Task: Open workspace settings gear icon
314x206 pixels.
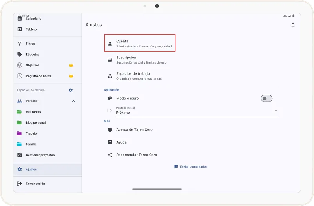Action: point(71,90)
